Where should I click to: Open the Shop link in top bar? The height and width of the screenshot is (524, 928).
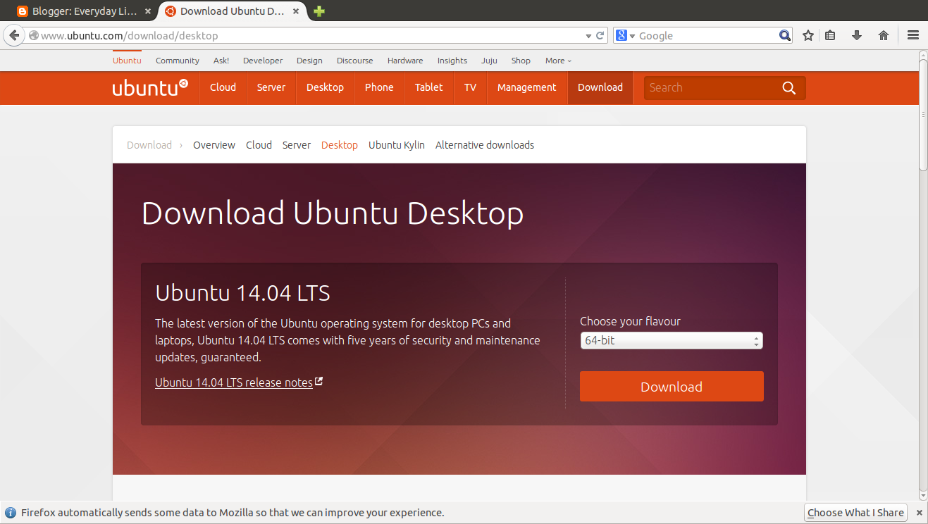[521, 61]
